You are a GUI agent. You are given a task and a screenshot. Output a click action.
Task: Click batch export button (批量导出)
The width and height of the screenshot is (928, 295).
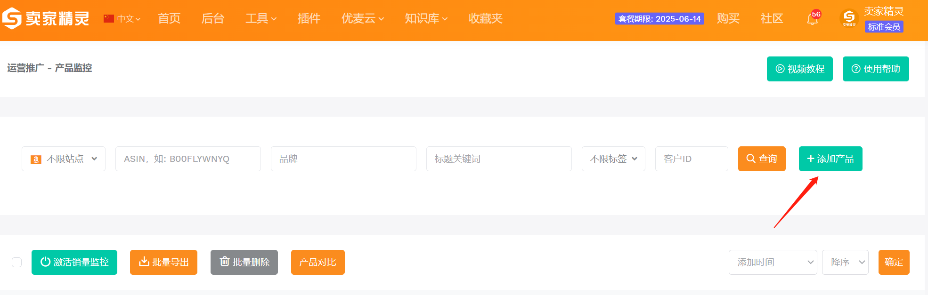coord(163,262)
